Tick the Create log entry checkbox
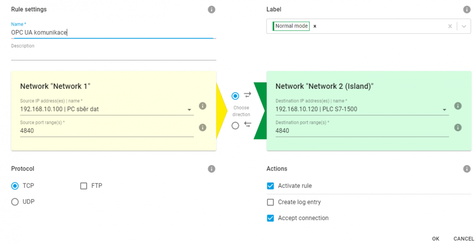476x244 pixels. coord(270,202)
